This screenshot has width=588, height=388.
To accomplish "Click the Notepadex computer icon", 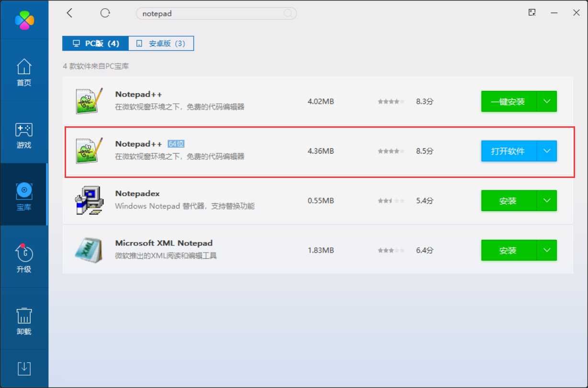I will pos(90,200).
